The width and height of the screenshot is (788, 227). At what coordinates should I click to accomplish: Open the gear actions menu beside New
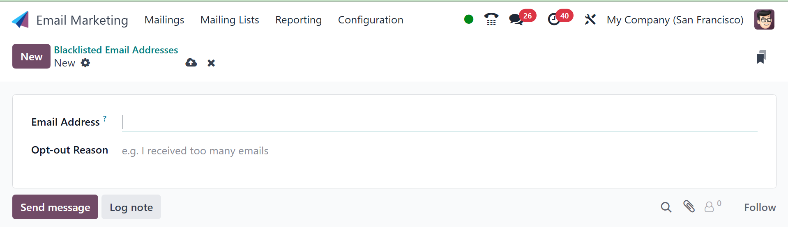click(x=85, y=63)
